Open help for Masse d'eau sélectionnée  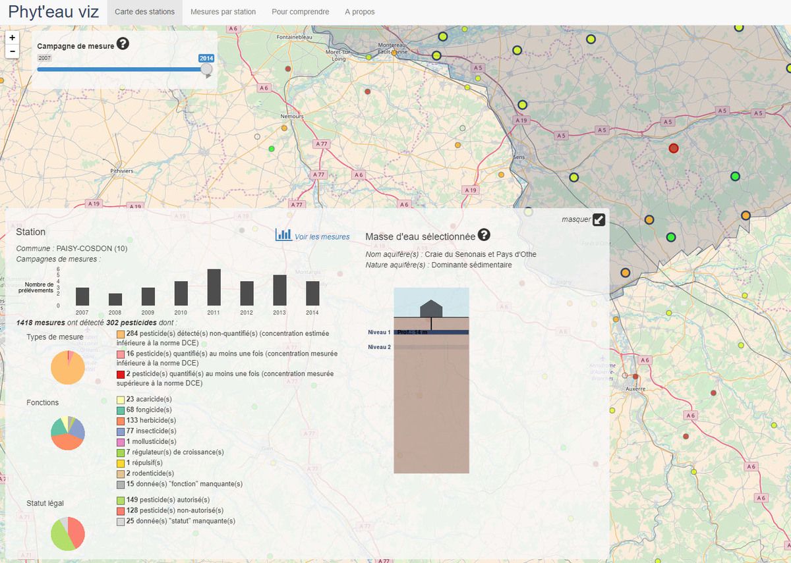coord(484,235)
